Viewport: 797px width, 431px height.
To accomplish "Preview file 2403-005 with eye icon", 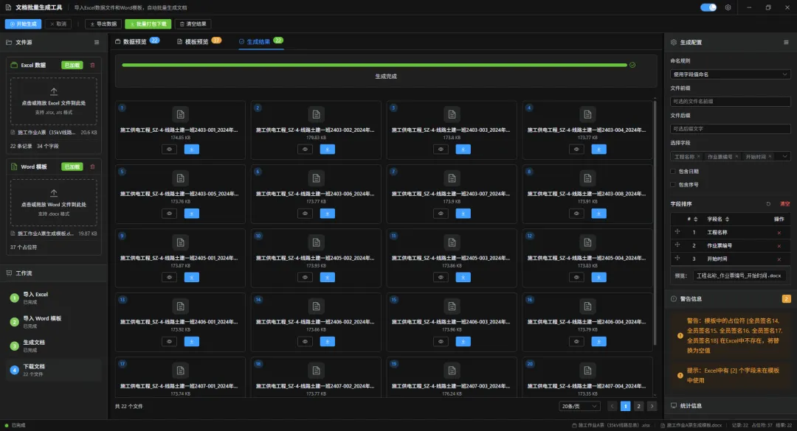I will [169, 213].
